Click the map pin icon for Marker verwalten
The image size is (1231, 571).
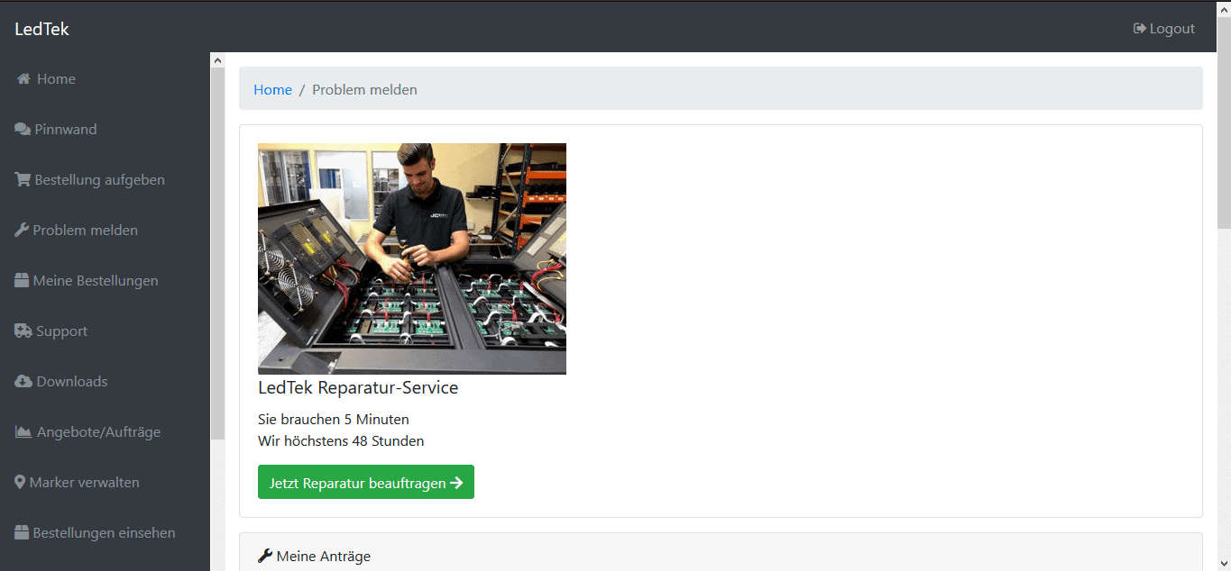[x=20, y=483]
